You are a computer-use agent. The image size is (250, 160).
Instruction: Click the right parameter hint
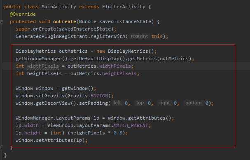[x=165, y=103]
